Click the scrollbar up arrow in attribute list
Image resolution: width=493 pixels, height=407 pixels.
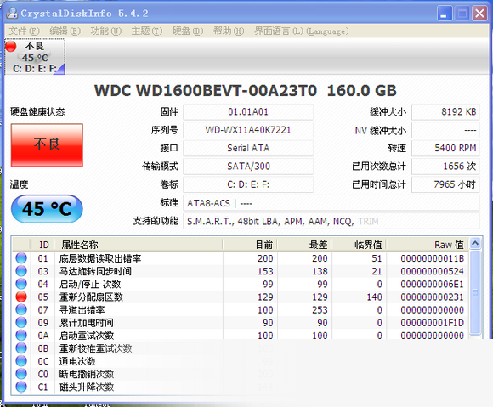[x=475, y=244]
